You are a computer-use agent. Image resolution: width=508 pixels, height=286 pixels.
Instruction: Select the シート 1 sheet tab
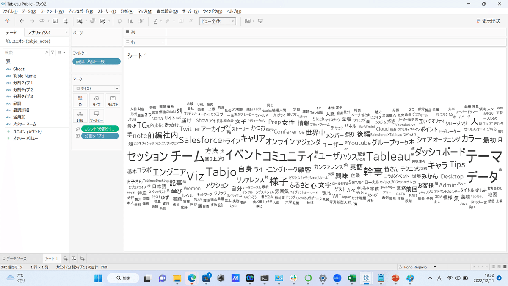(51, 258)
